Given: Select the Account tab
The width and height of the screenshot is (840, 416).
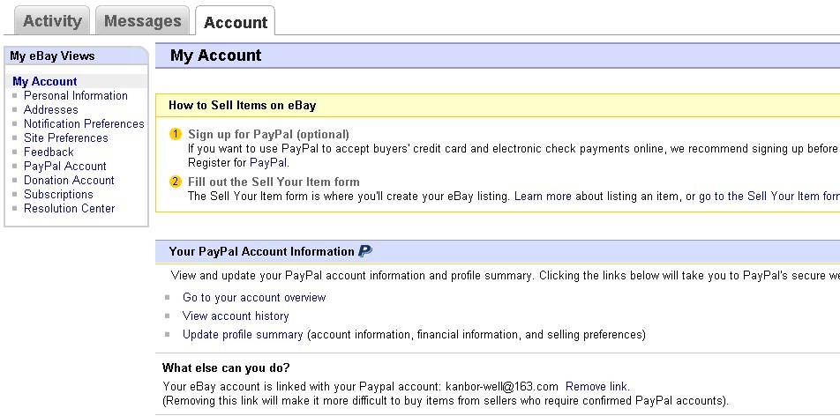Looking at the screenshot, I should click(235, 22).
